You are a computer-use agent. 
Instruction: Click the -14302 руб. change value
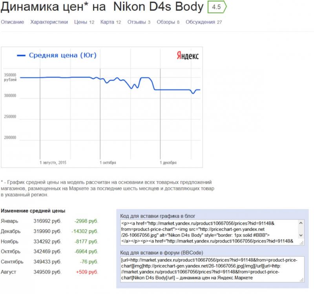pyautogui.click(x=85, y=231)
